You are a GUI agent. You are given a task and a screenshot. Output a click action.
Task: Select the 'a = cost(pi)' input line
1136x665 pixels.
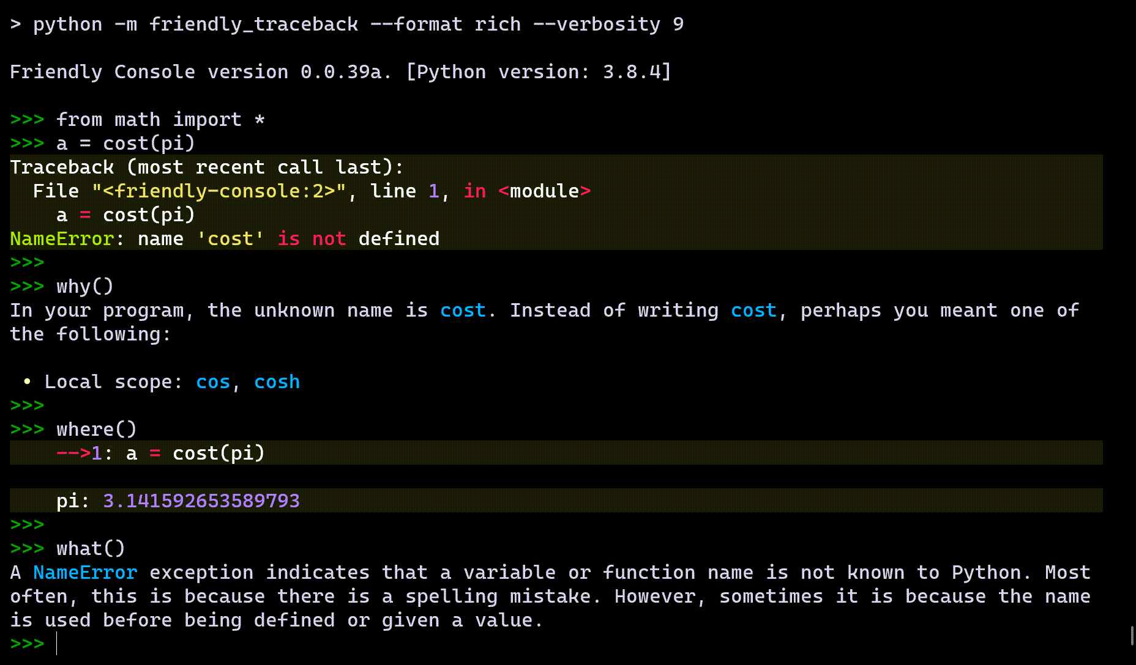coord(125,142)
